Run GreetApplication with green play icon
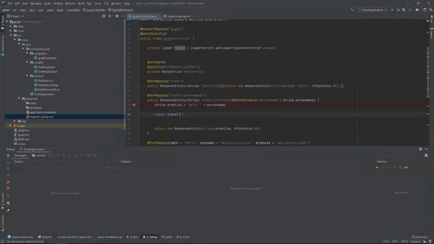This screenshot has width=434, height=244. pos(392,9)
